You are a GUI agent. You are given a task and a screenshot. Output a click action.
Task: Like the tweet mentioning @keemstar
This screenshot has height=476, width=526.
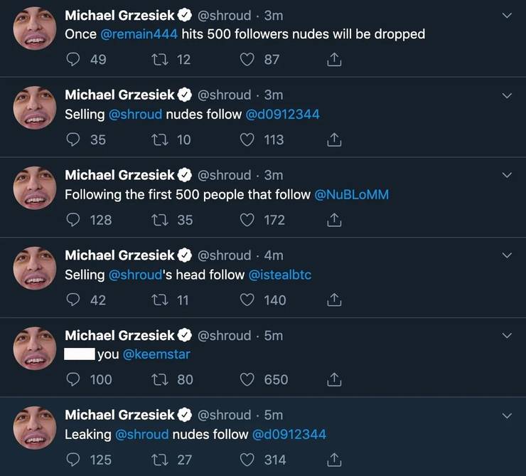pyautogui.click(x=248, y=380)
